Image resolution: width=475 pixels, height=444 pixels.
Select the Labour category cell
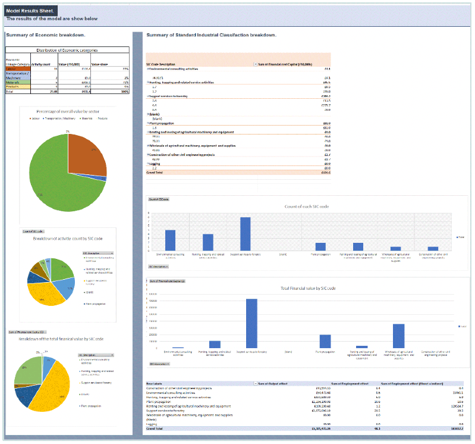click(18, 69)
